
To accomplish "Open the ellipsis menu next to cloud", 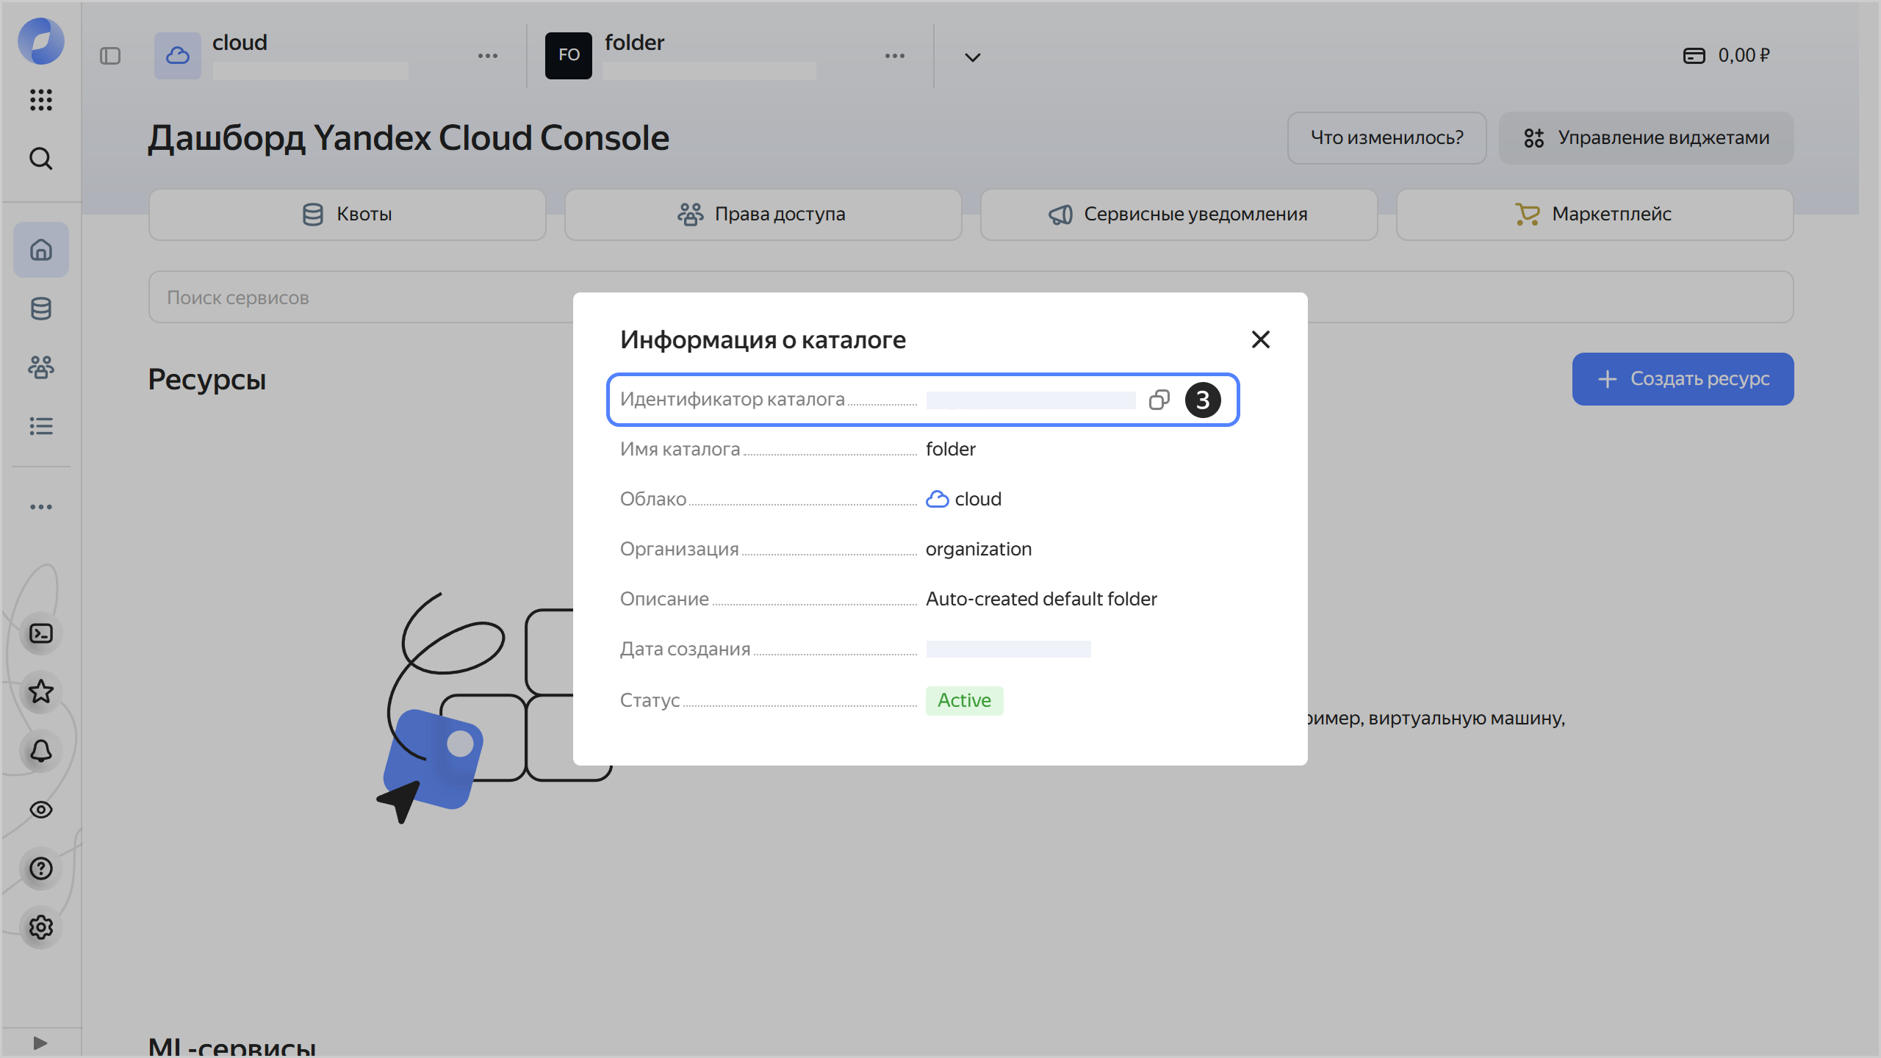I will click(488, 55).
